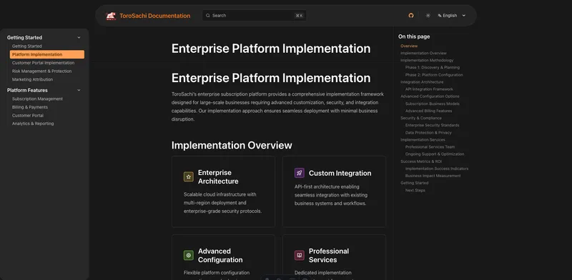Jump to Implementation Services in outline
The width and height of the screenshot is (572, 280).
[x=423, y=139]
